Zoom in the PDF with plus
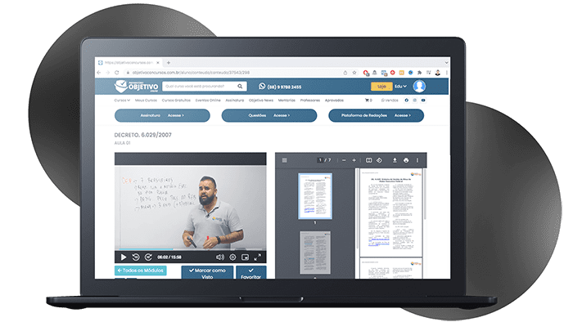 354,160
